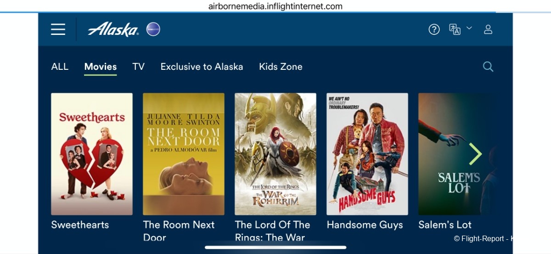Open search with the magnifier icon
This screenshot has width=551, height=254.
pos(488,67)
